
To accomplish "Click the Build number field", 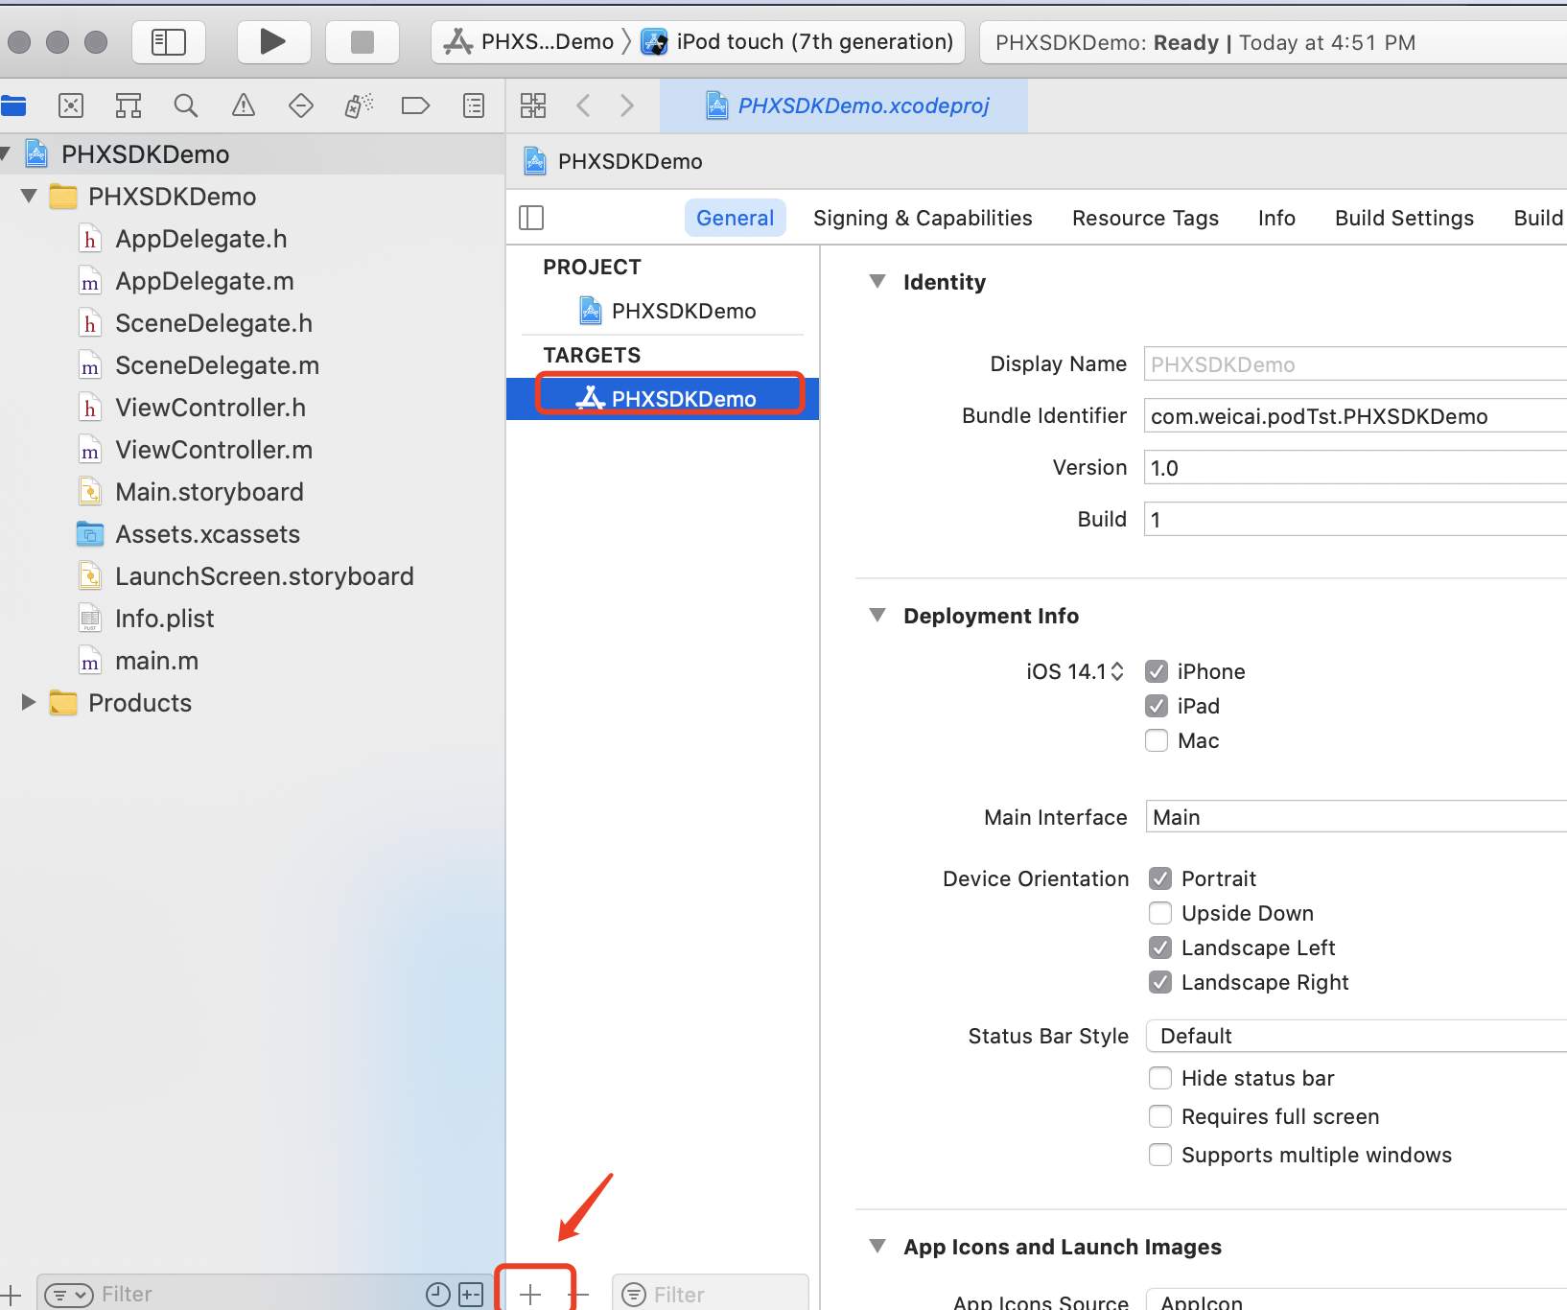I will (x=1356, y=520).
